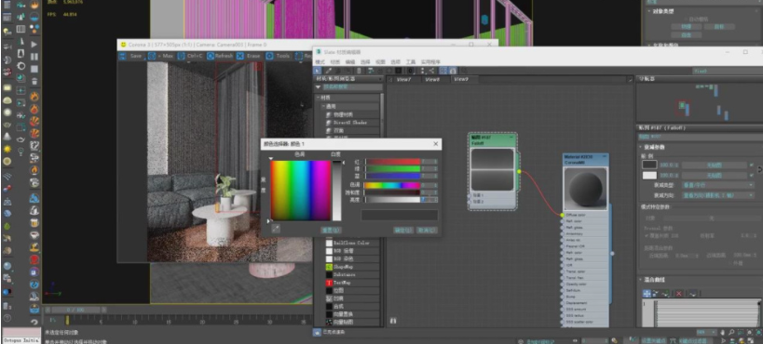
Task: Click Erase in the Corona frame buffer
Action: [x=249, y=57]
